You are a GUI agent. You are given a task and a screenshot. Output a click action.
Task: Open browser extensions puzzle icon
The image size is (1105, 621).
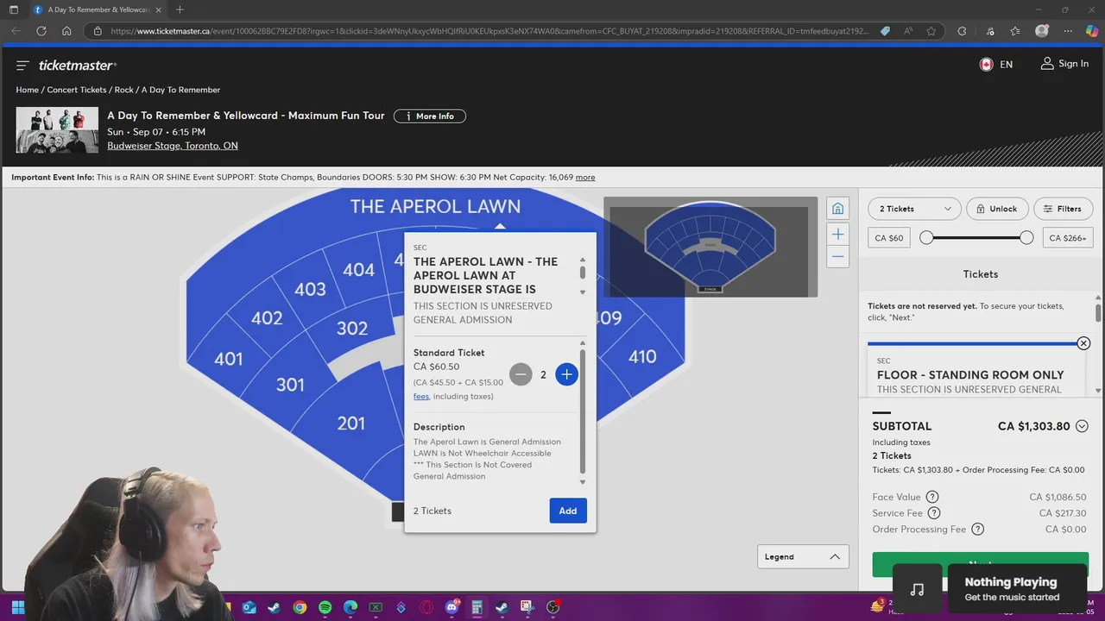tap(962, 30)
